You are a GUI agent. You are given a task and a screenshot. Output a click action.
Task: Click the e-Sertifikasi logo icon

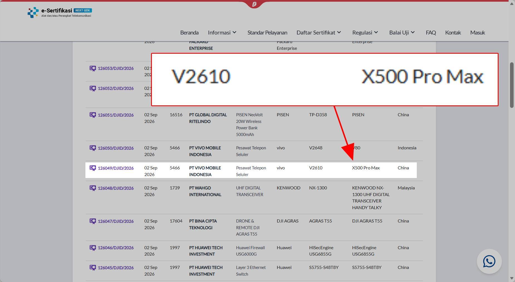coord(33,13)
